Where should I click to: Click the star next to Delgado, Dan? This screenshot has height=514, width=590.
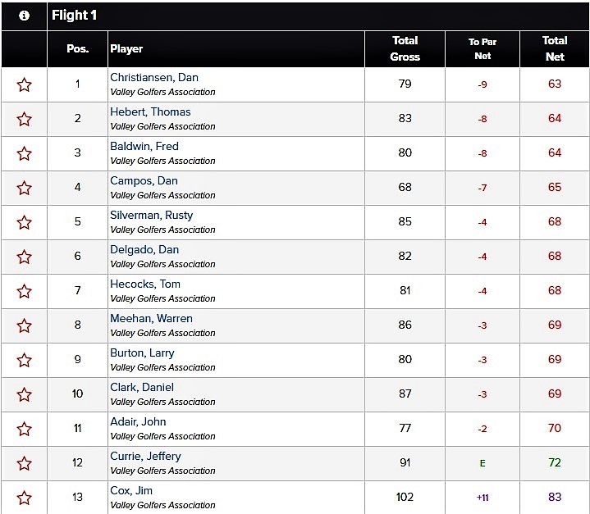click(x=24, y=257)
